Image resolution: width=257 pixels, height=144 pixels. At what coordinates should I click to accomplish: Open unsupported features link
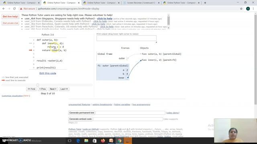[80, 104]
